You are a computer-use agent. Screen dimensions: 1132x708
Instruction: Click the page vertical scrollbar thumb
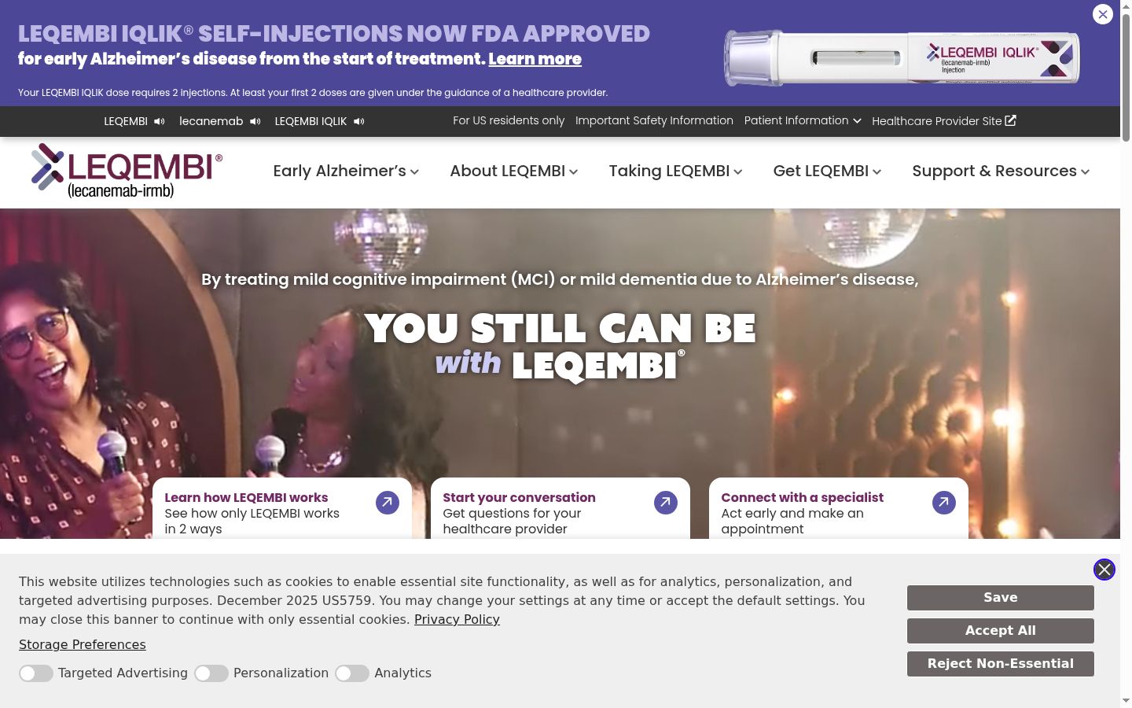pos(1126,77)
